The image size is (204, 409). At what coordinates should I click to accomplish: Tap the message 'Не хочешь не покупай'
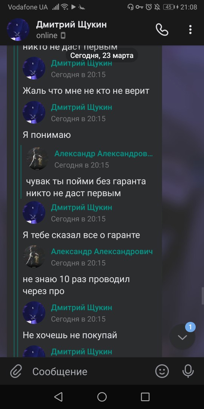click(70, 335)
